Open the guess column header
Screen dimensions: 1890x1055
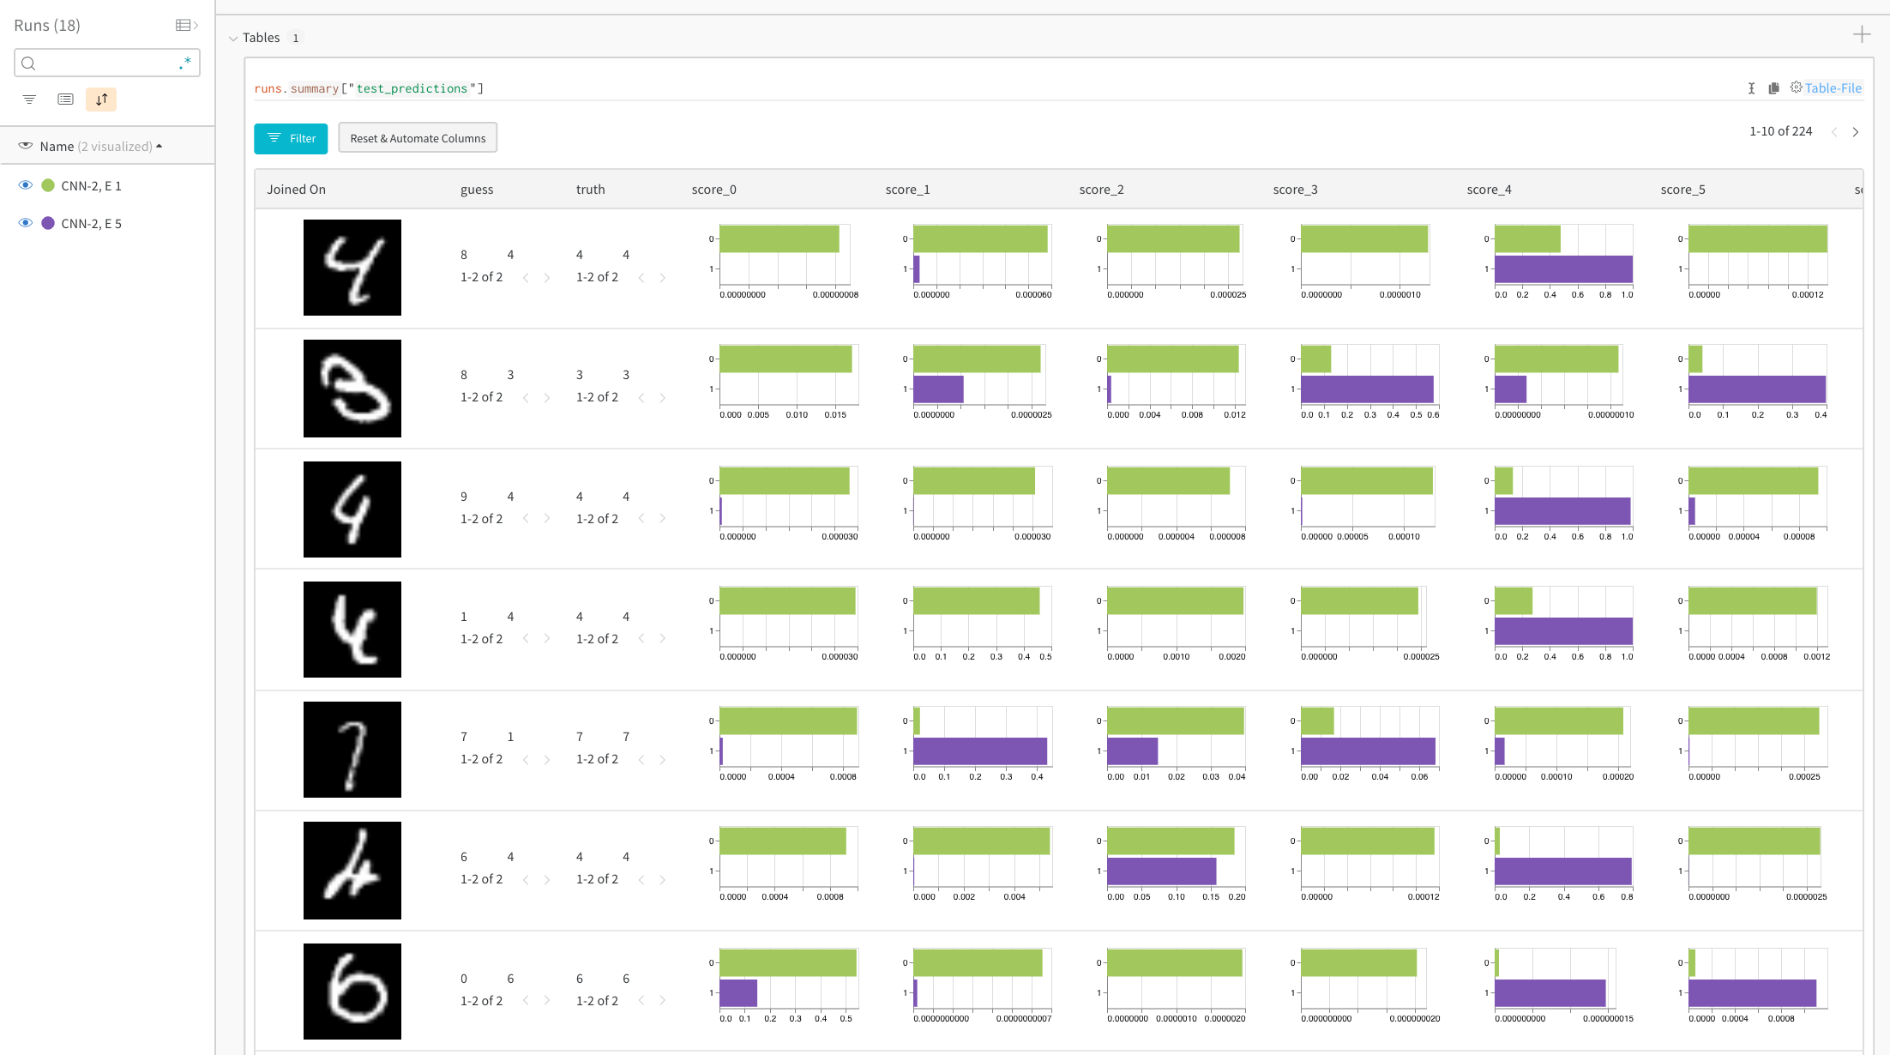(x=477, y=190)
